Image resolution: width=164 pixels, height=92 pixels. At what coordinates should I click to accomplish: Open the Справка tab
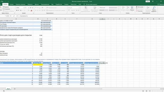click(66, 4)
